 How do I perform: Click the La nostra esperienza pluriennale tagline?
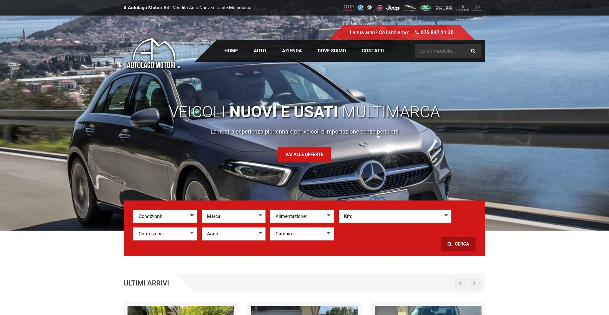(x=304, y=131)
